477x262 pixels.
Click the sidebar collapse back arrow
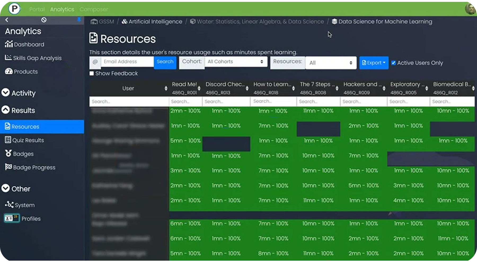tap(7, 20)
